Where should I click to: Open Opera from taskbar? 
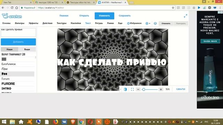click(x=90, y=122)
